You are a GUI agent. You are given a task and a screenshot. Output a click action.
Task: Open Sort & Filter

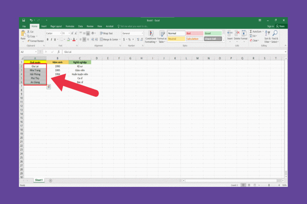(x=267, y=37)
